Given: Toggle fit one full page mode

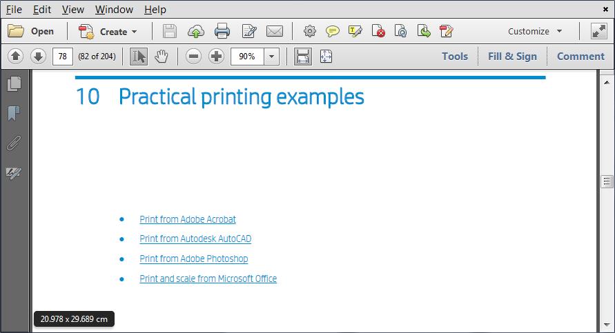Looking at the screenshot, I should (x=326, y=57).
